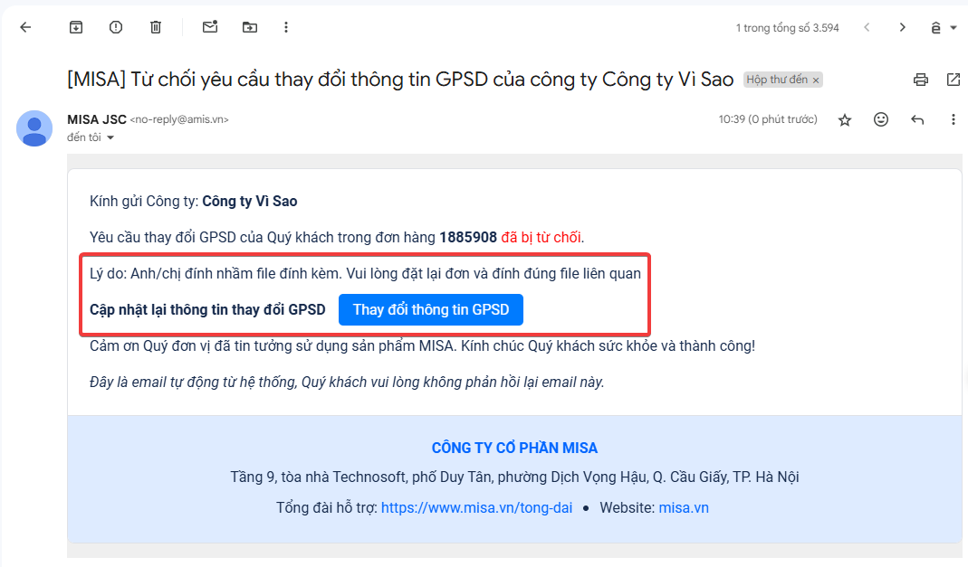This screenshot has width=968, height=567.
Task: Open the toolbar more options menu
Action: (286, 27)
